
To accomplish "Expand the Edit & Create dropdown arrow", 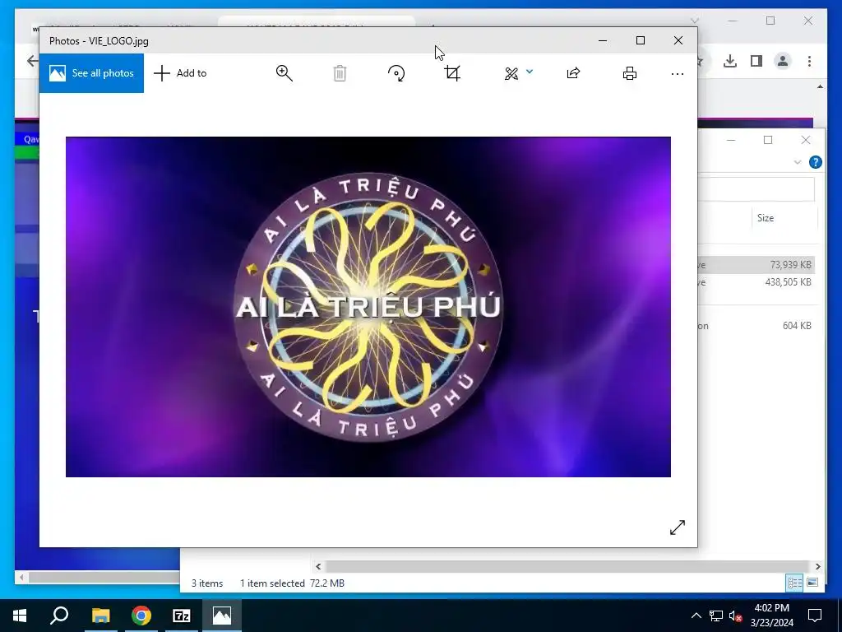I will pos(530,72).
